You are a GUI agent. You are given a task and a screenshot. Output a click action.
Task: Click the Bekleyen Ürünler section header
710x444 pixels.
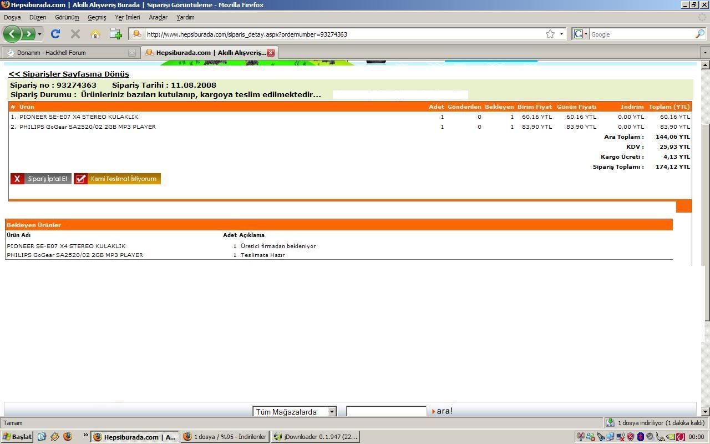pyautogui.click(x=339, y=225)
